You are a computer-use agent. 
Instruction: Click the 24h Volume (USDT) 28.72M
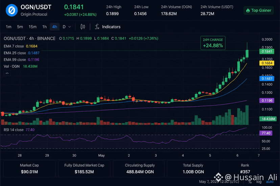pyautogui.click(x=207, y=14)
